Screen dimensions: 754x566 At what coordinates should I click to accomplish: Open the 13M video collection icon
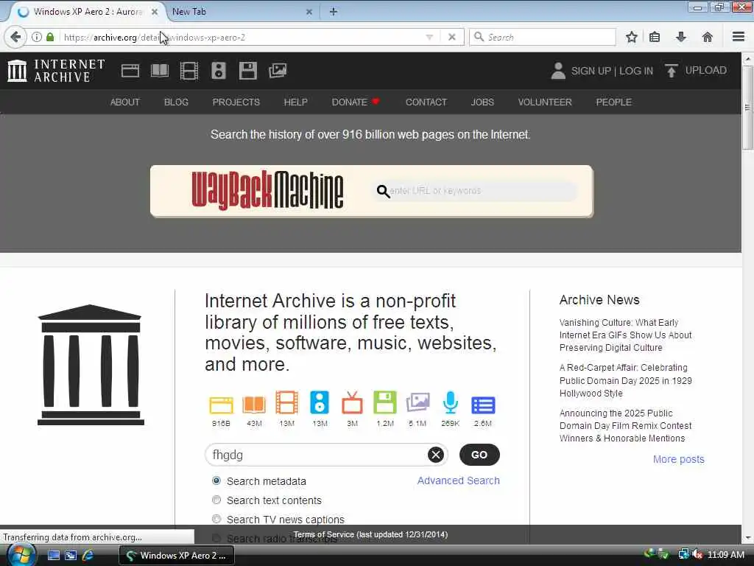pos(286,402)
